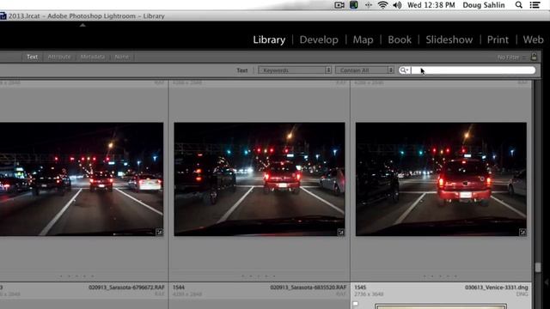
Task: Click the crosshair icon in menu bar
Action: (369, 5)
